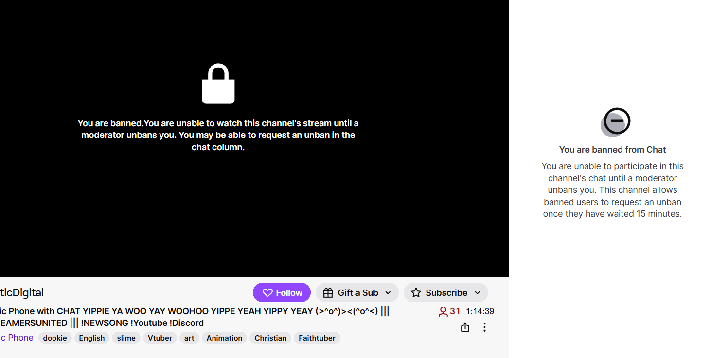Click the share icon below the viewer count
Screen dimensions: 711x358
[x=465, y=327]
